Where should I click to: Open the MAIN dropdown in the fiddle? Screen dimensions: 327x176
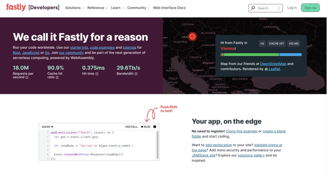[x=48, y=127]
